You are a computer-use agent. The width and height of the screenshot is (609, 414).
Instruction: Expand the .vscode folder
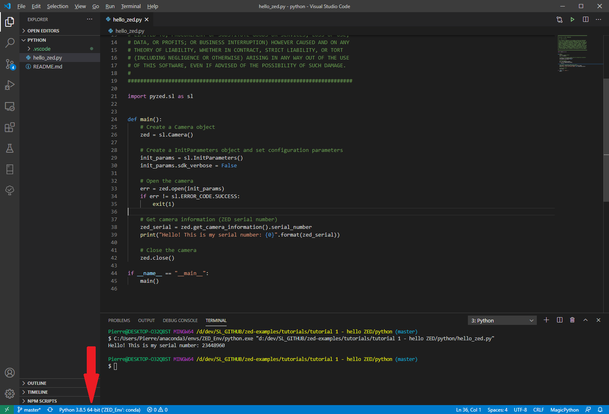pos(42,49)
